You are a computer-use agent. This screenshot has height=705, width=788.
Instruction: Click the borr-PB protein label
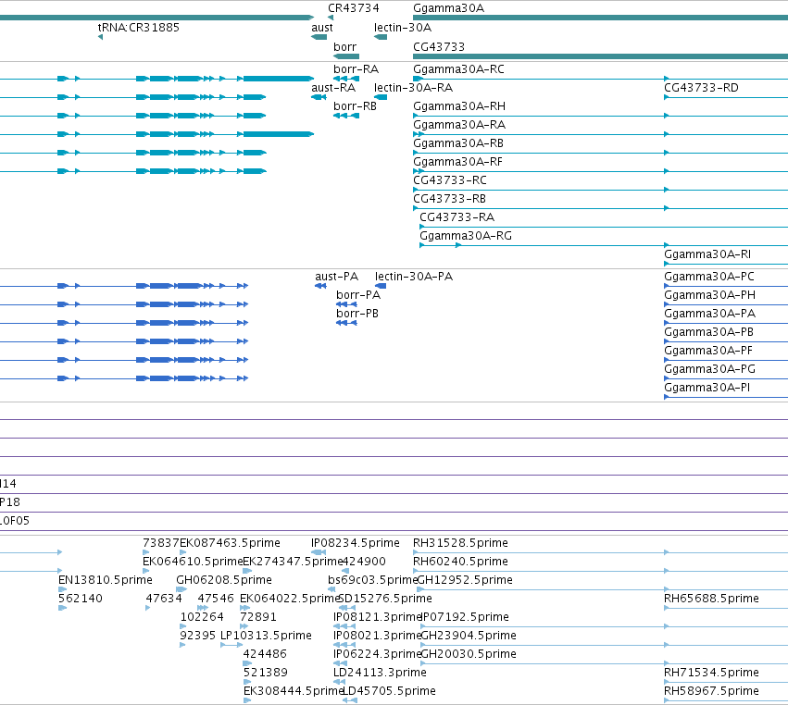click(x=357, y=314)
